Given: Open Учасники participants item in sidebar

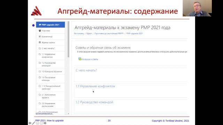Looking at the screenshot, I should [51, 31].
